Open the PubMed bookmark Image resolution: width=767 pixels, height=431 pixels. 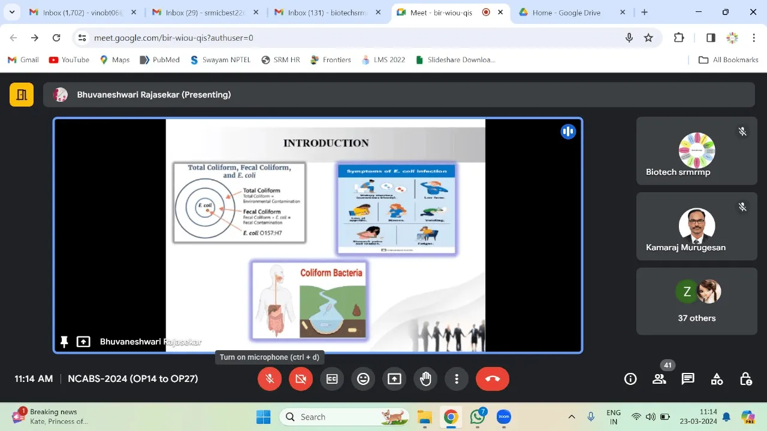(x=159, y=60)
